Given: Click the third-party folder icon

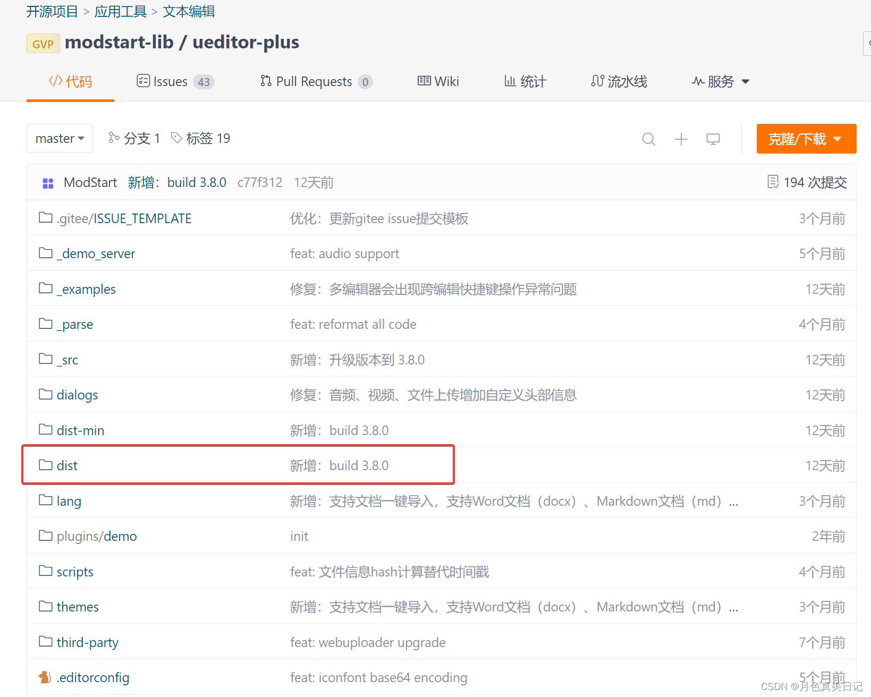Looking at the screenshot, I should [x=46, y=641].
